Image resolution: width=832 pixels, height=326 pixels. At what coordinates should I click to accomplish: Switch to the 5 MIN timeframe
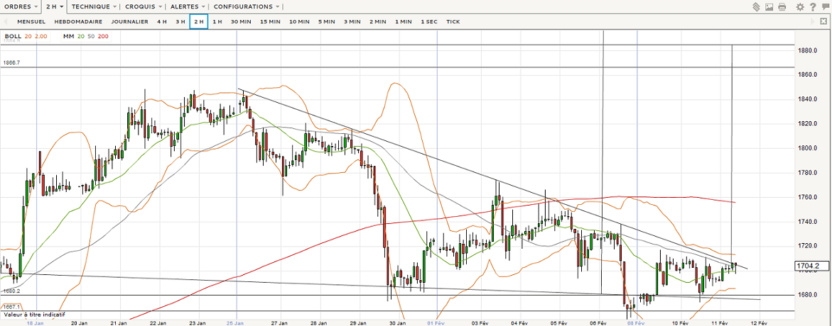click(x=326, y=22)
